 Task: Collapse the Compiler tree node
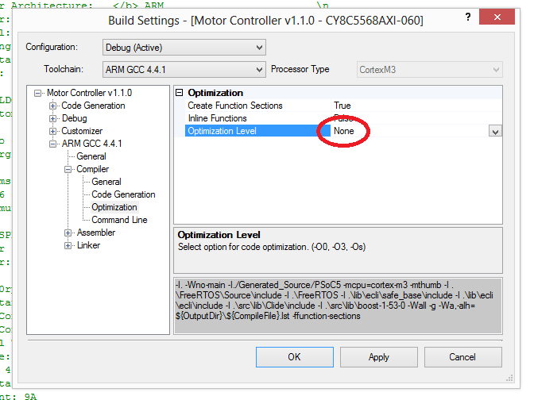(x=68, y=169)
